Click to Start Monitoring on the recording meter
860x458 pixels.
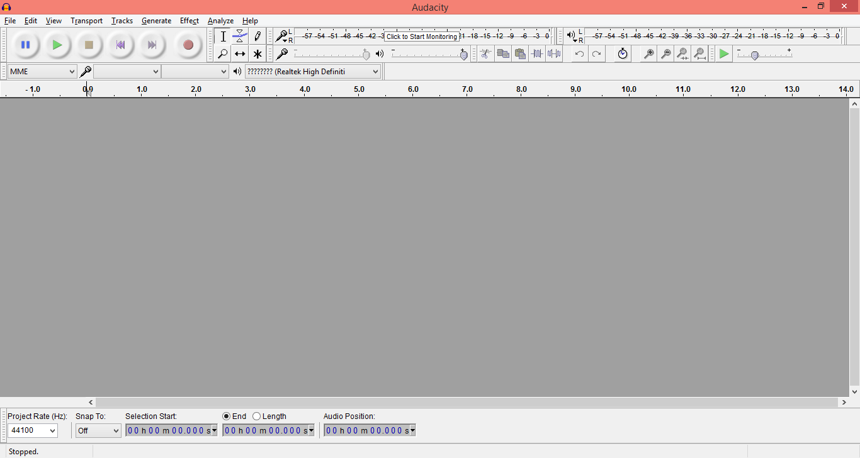(x=422, y=36)
